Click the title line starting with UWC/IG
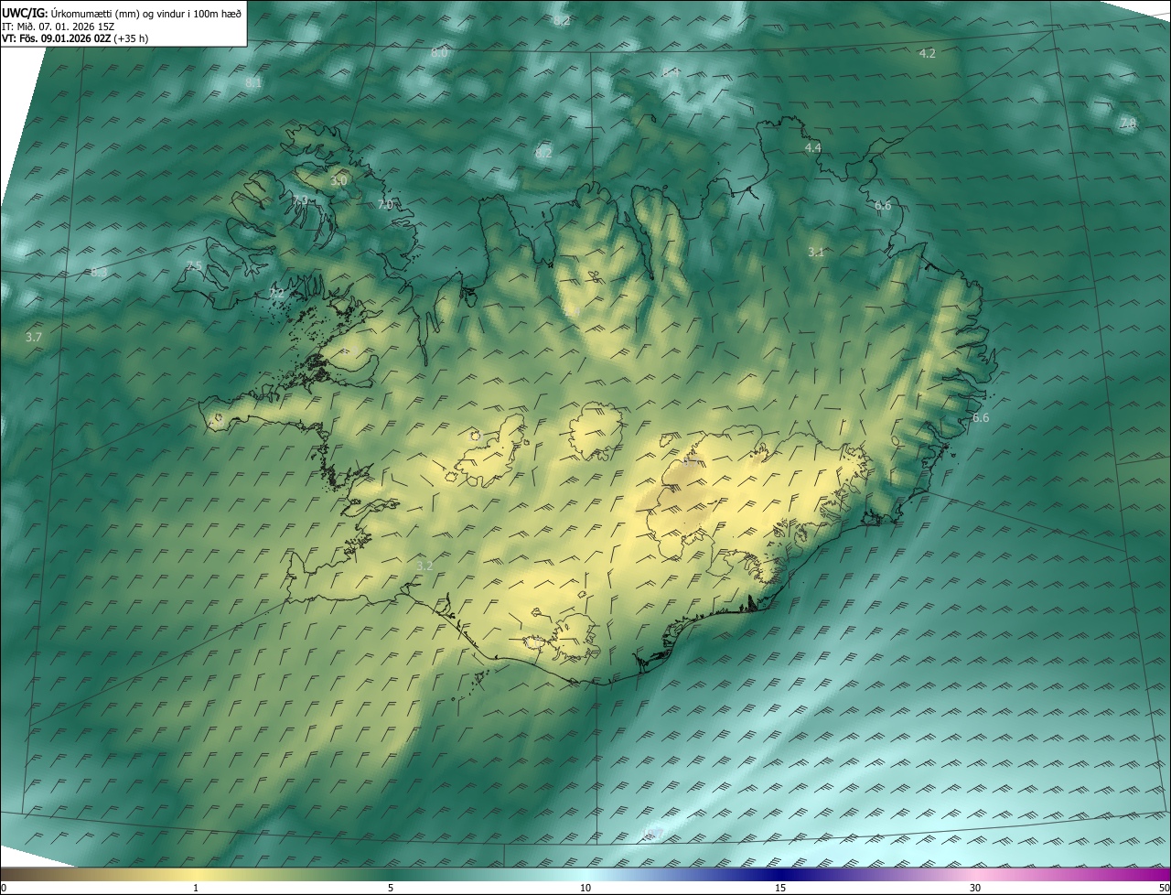 tap(122, 14)
